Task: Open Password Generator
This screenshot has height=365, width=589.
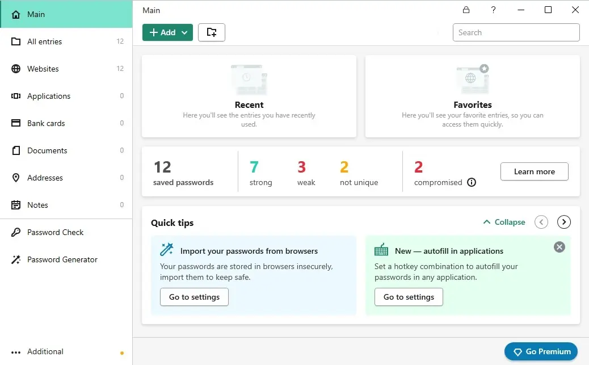Action: pyautogui.click(x=66, y=259)
